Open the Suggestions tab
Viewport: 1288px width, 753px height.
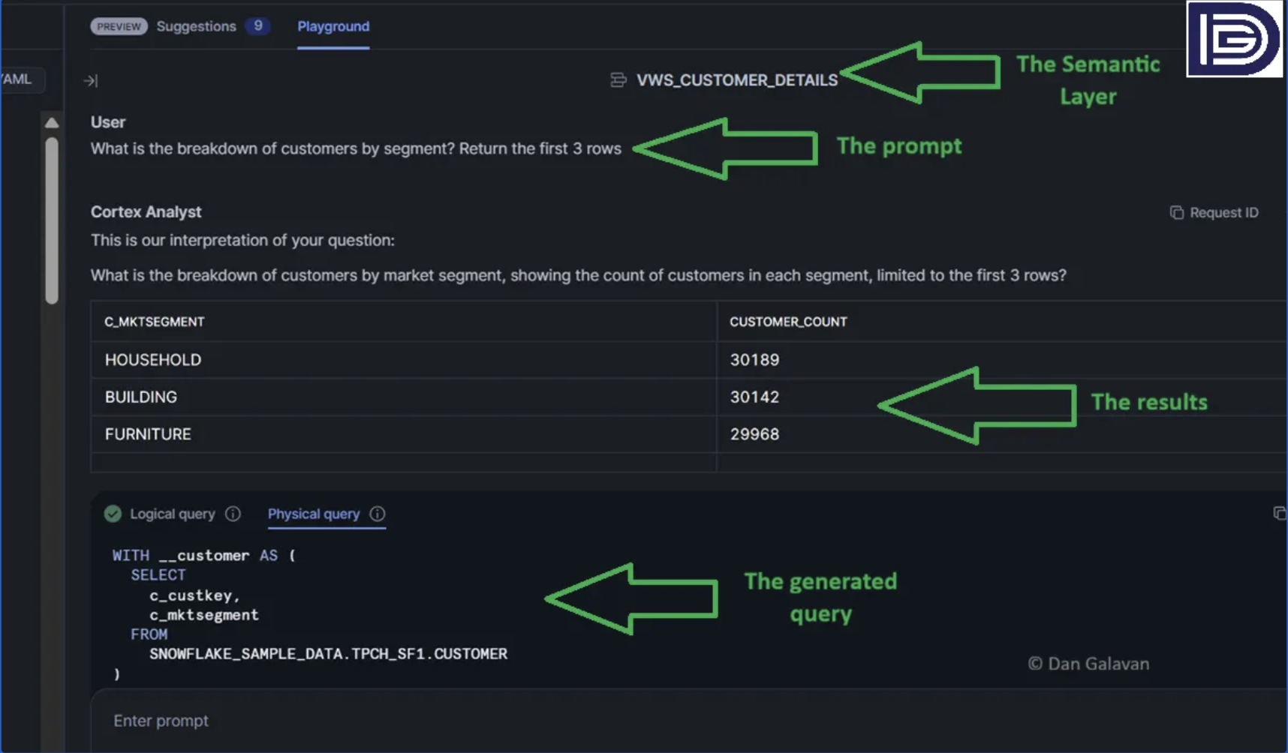click(196, 27)
